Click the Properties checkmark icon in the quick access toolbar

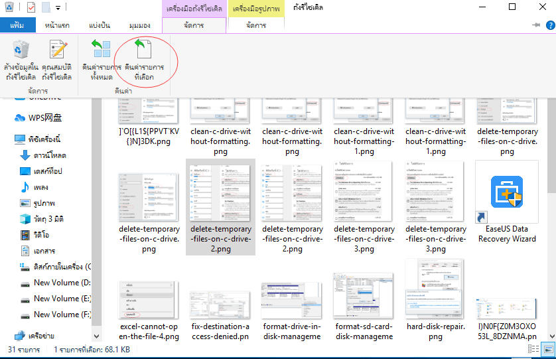(31, 7)
